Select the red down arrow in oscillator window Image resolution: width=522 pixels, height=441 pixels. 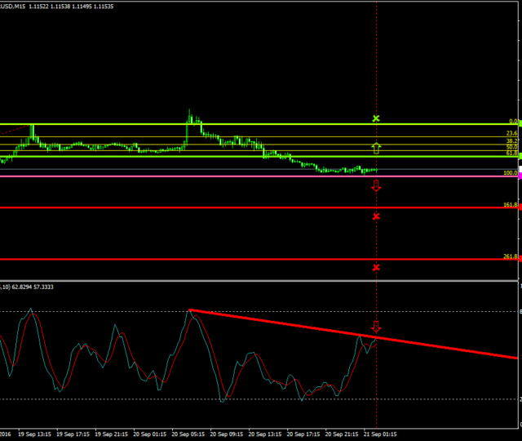pyautogui.click(x=376, y=327)
